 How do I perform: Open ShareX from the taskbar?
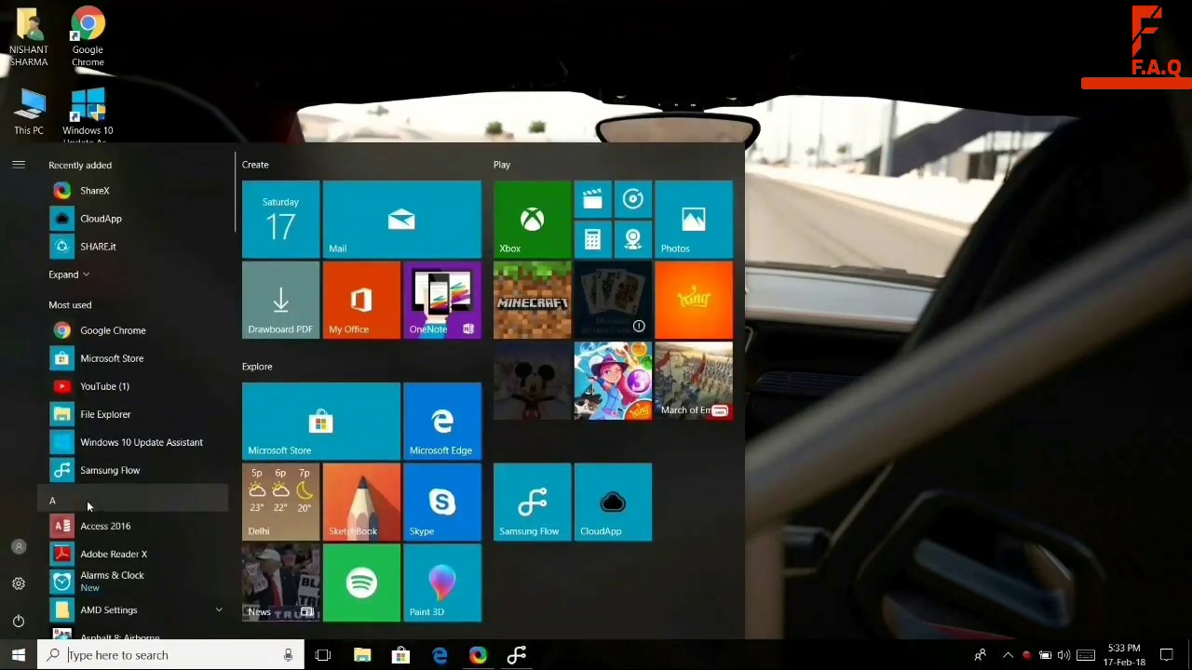coord(478,655)
